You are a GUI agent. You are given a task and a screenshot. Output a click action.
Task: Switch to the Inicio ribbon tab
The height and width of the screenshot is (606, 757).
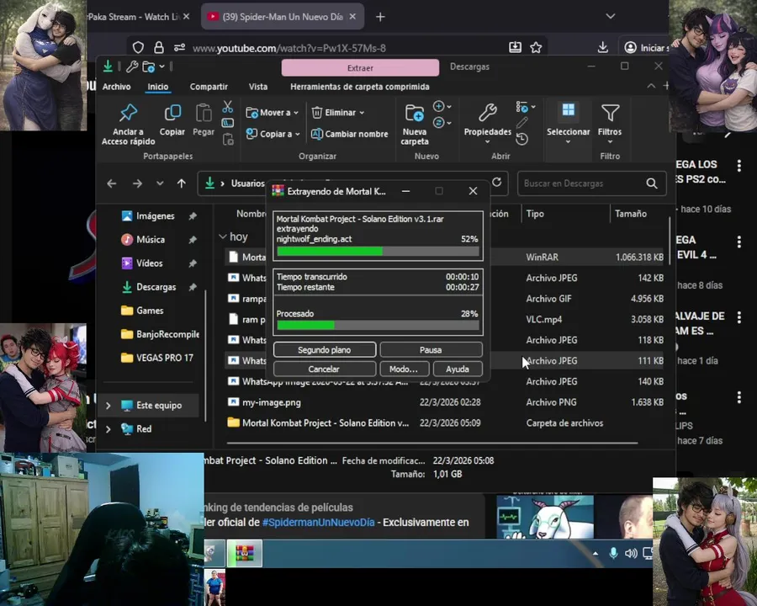158,87
